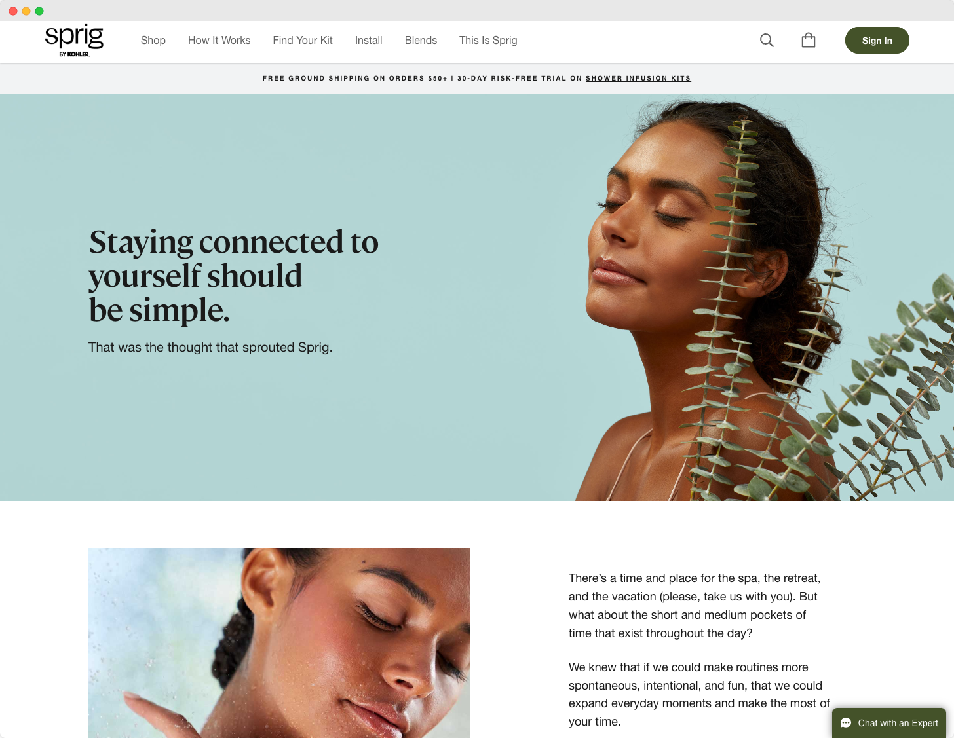Image resolution: width=954 pixels, height=738 pixels.
Task: Click the Staying connected to yourself headline
Action: click(234, 276)
